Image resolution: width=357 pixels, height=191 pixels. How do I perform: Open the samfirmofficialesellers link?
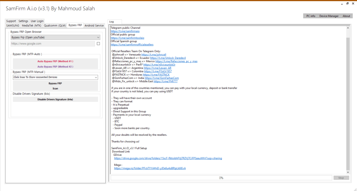coord(132,45)
